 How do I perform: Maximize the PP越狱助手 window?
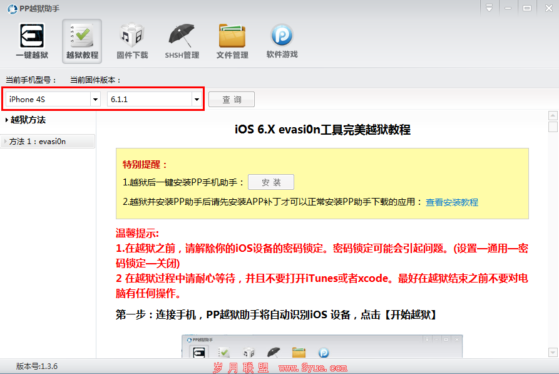(527, 8)
